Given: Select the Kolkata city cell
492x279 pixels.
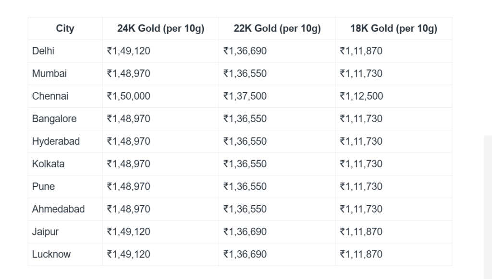Looking at the screenshot, I should [48, 164].
